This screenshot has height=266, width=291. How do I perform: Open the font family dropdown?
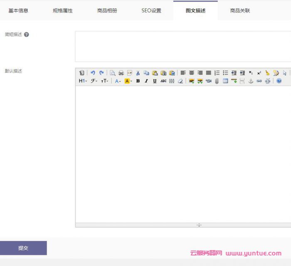pos(94,81)
